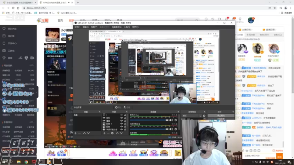Lock the 键盘 source
Screen dimensions: 294x165
point(125,121)
